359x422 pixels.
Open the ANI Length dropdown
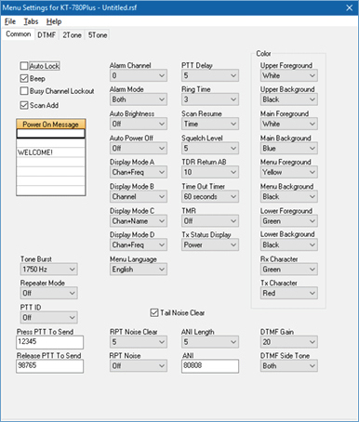(210, 342)
